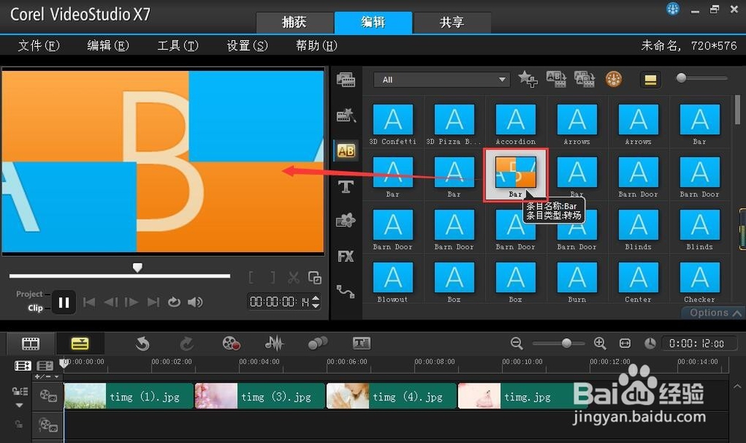Select the Transition (AB) library icon
The height and width of the screenshot is (443, 746).
pyautogui.click(x=346, y=151)
